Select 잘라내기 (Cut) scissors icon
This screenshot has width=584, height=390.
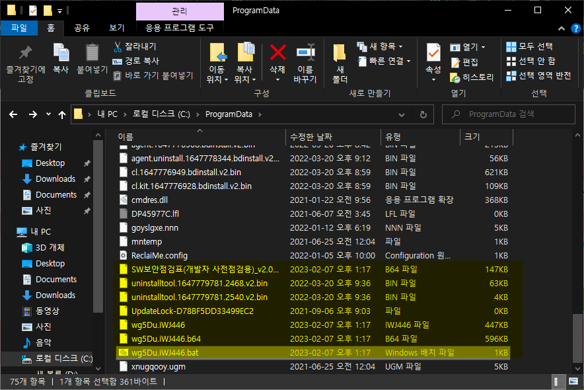[x=118, y=46]
